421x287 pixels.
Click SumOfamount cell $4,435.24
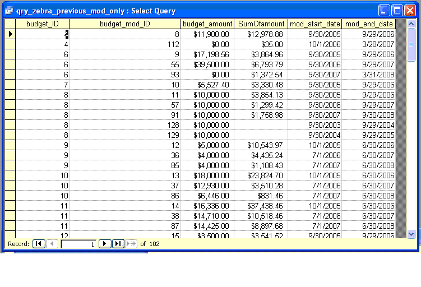tap(261, 155)
